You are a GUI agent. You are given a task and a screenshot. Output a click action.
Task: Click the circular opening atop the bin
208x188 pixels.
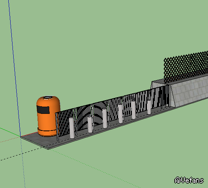pos(48,98)
